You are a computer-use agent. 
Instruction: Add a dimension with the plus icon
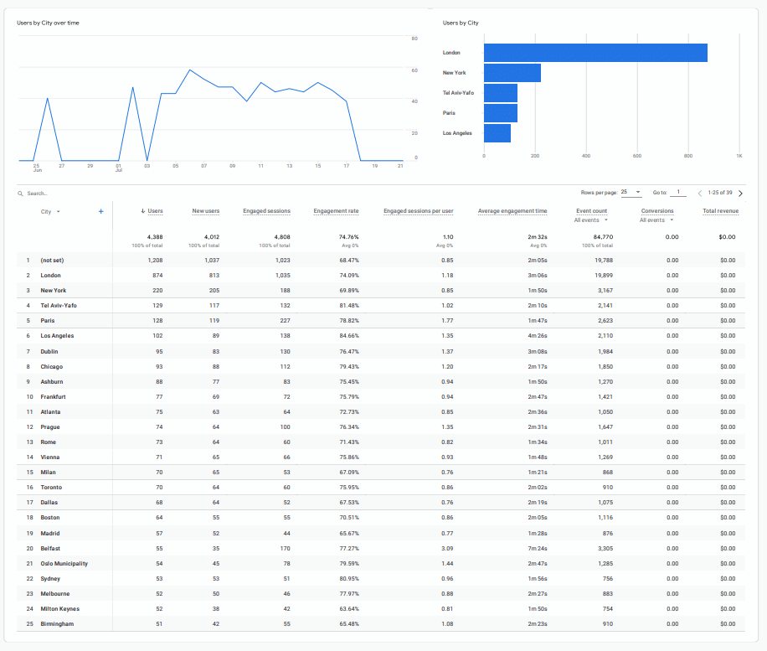(x=100, y=211)
